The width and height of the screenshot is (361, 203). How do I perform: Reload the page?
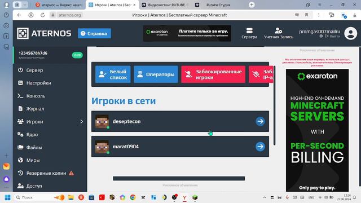(x=43, y=15)
